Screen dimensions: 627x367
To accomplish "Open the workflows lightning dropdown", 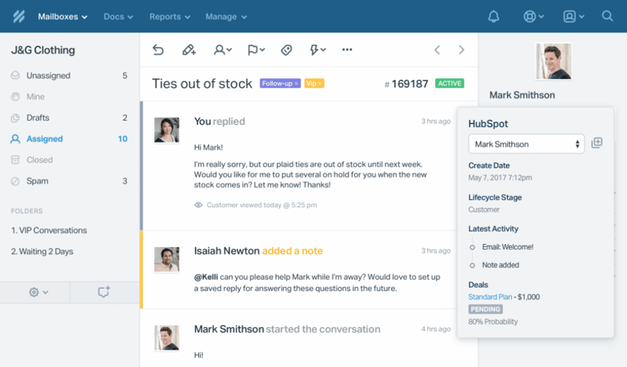I will pos(318,50).
